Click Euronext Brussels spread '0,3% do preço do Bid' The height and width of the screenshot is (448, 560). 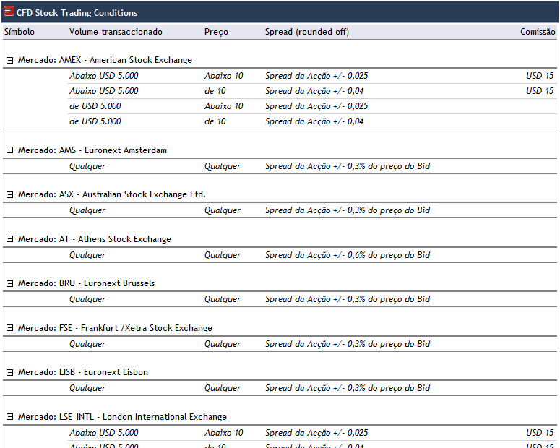(389, 299)
